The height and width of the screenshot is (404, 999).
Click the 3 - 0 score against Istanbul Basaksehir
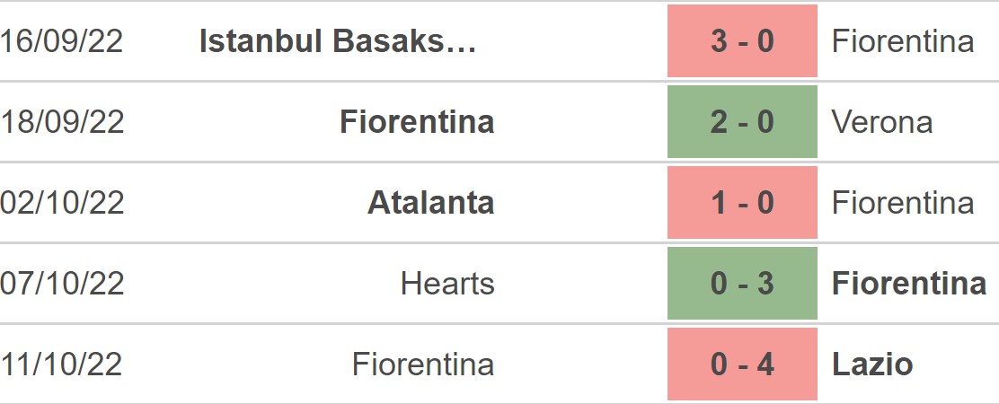[x=742, y=41]
